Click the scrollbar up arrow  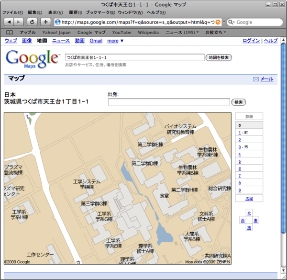click(x=284, y=40)
